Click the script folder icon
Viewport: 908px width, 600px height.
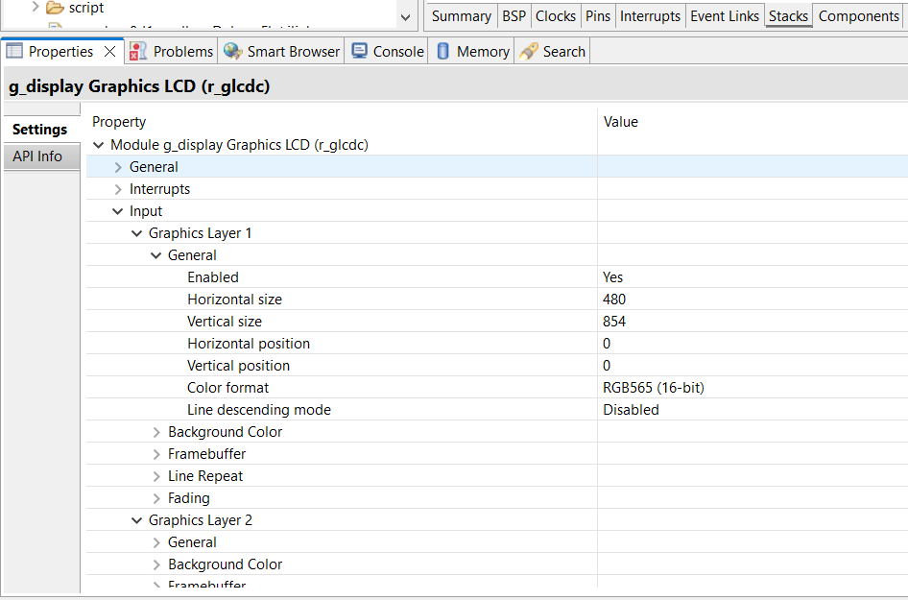pos(56,8)
